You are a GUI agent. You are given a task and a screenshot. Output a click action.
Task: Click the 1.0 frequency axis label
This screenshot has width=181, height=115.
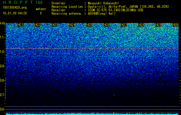tap(2, 52)
